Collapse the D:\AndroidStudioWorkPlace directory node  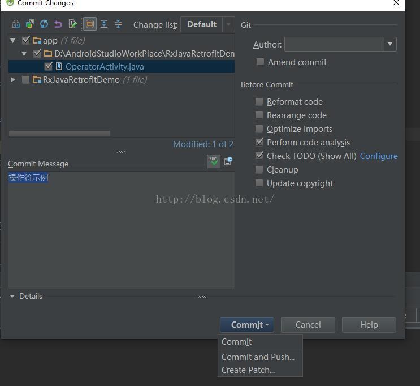click(x=24, y=54)
